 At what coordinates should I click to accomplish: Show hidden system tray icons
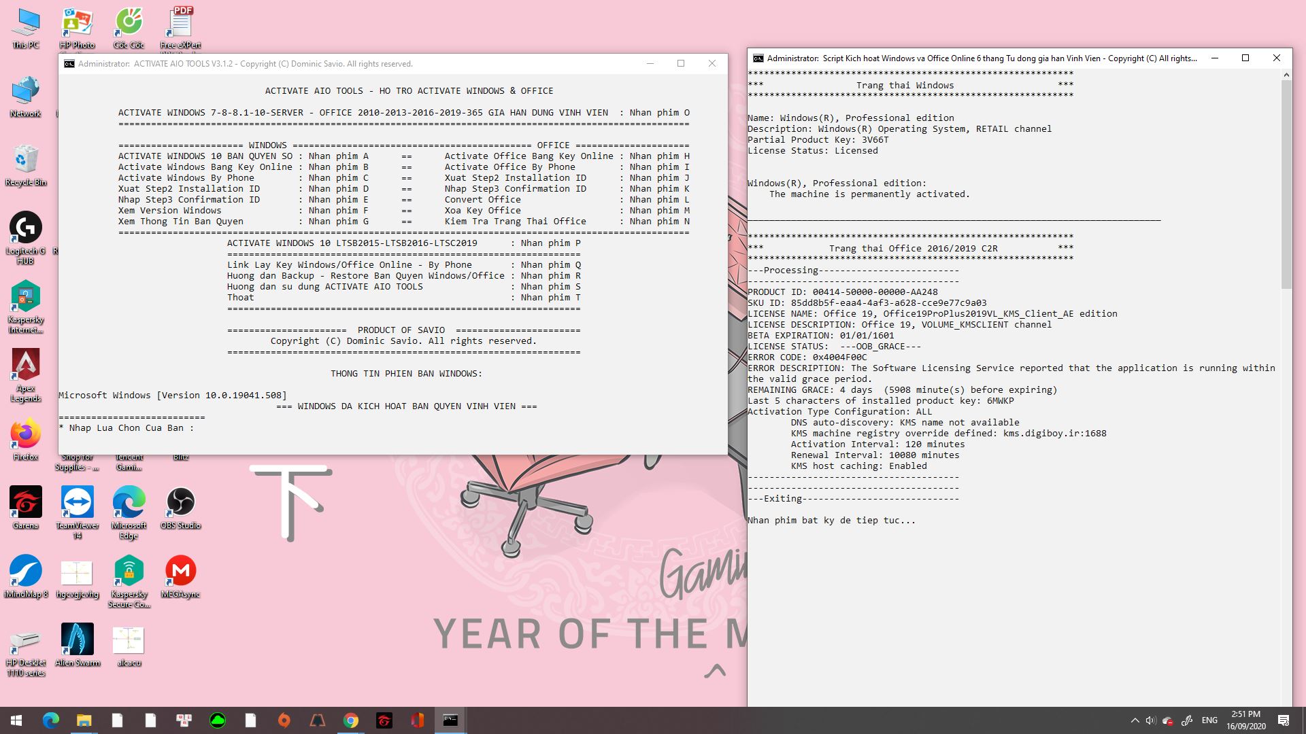[1134, 720]
